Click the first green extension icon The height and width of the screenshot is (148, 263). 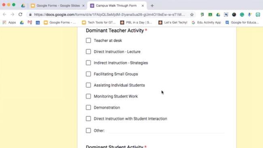point(202,15)
